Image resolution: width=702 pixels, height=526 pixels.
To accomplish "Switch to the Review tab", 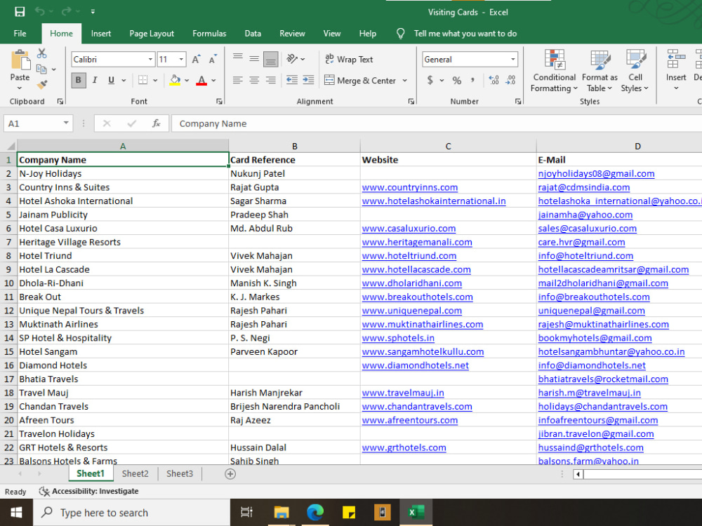I will coord(292,34).
